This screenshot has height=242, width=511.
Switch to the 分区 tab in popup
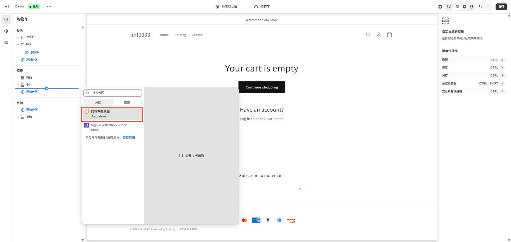[x=98, y=103]
